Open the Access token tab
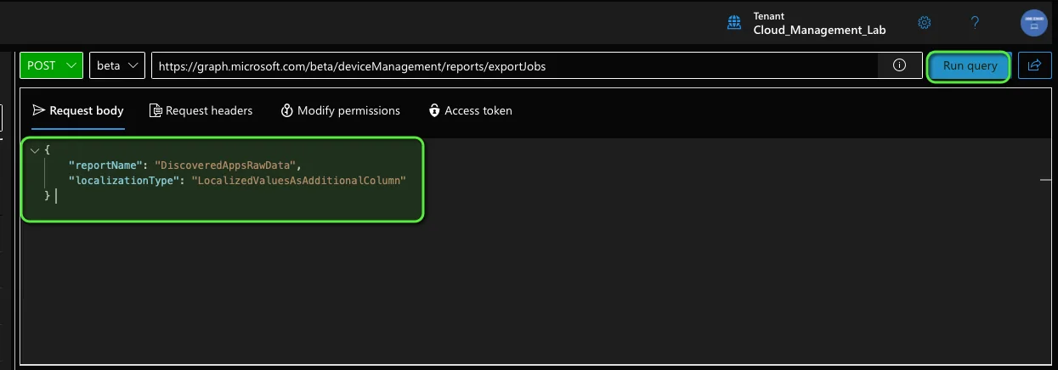Image resolution: width=1058 pixels, height=370 pixels. coord(471,110)
